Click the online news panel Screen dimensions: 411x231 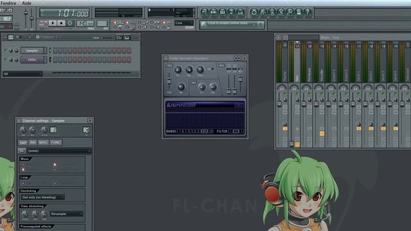pyautogui.click(x=232, y=24)
